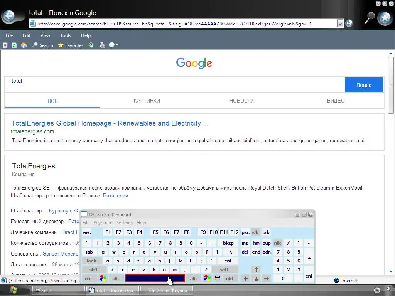Viewport: 395px width, 296px height.
Task: Open the browser Help menu
Action: coord(86,35)
